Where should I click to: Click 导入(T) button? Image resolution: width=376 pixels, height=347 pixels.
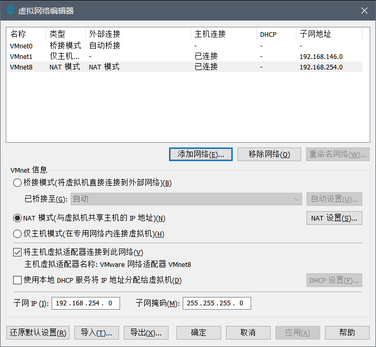[x=97, y=333]
